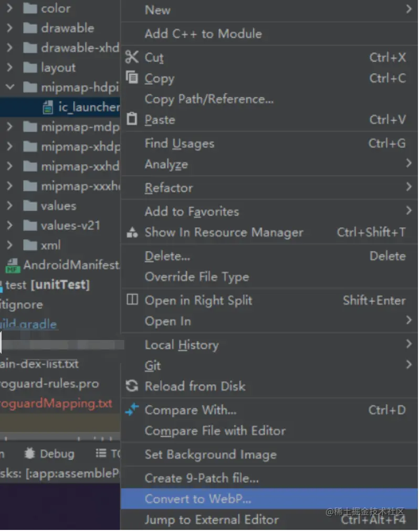419x531 pixels.
Task: Click the Cut scissors icon
Action: 132,57
